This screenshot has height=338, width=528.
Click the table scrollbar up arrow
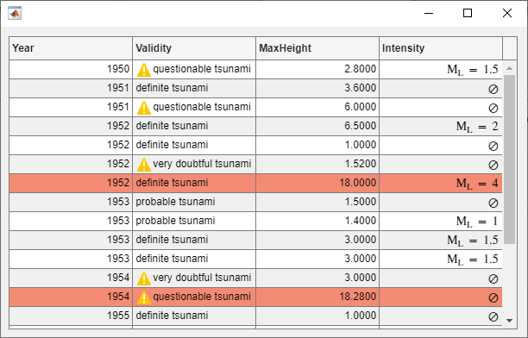(x=510, y=68)
